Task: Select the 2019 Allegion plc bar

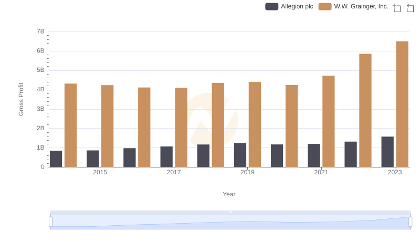Action: tap(240, 155)
